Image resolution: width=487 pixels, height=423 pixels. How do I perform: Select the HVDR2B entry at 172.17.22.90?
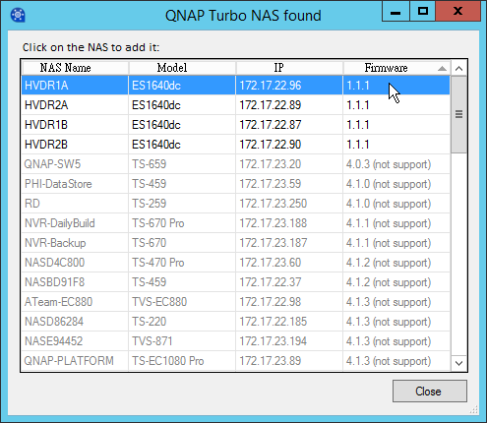coord(236,145)
